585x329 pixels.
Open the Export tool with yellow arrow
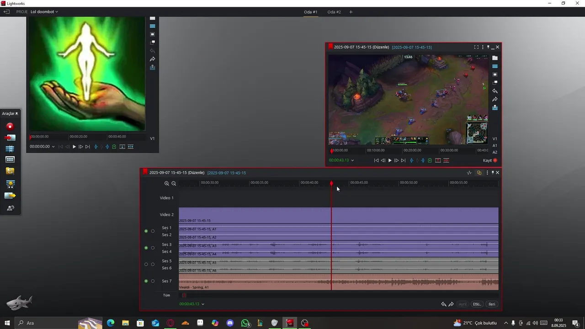click(10, 196)
